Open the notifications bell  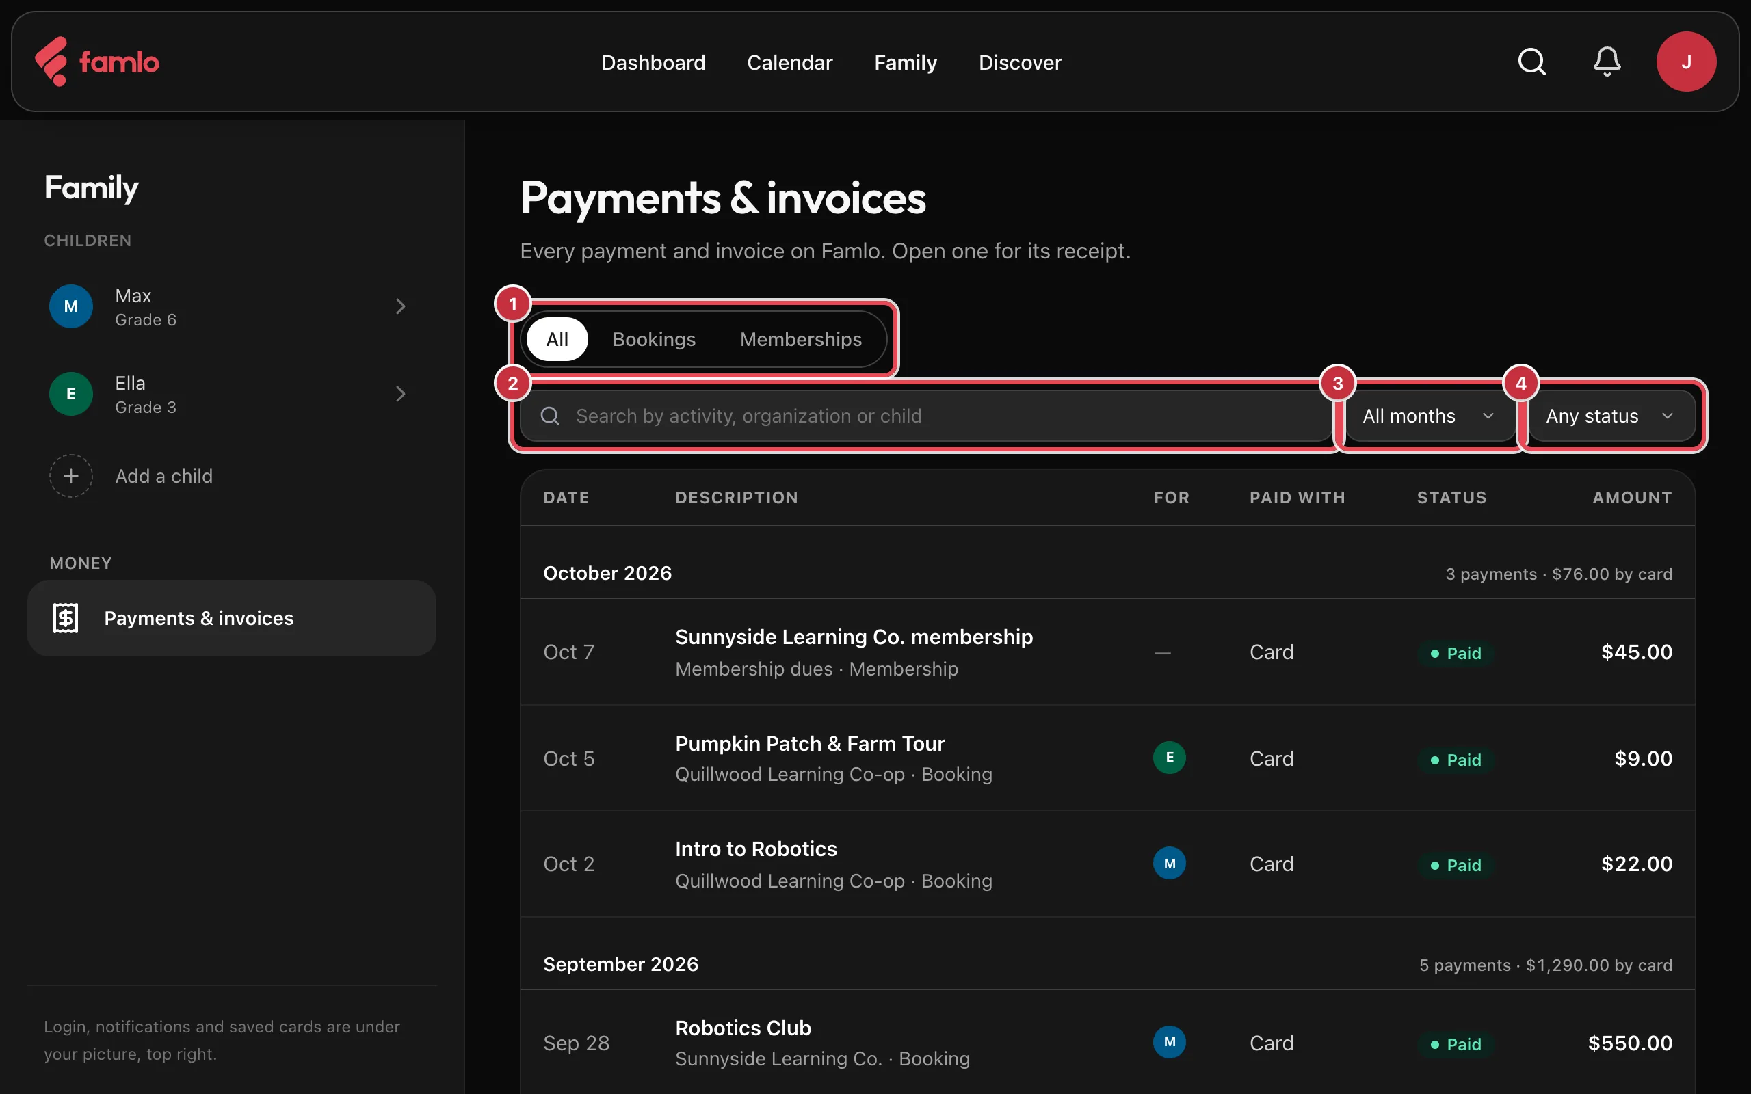(1606, 62)
